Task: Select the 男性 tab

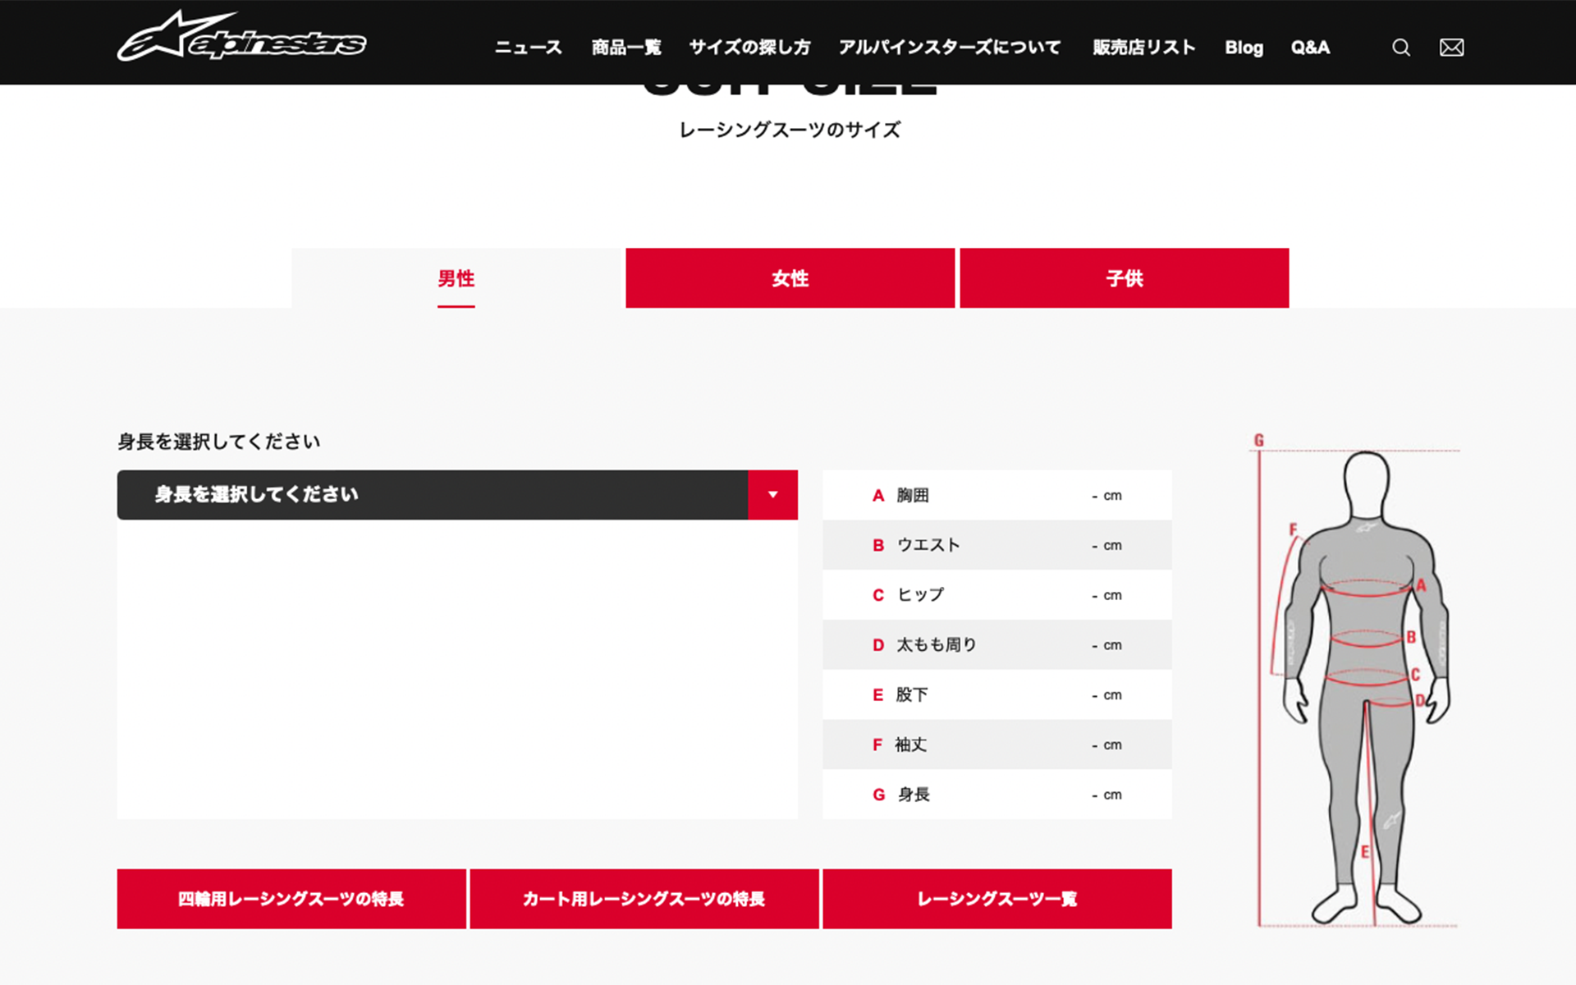Action: (456, 278)
